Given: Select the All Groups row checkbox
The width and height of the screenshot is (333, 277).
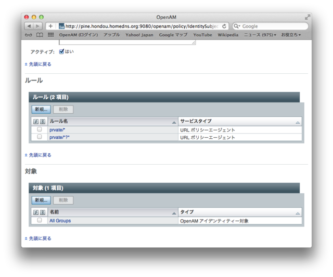Looking at the screenshot, I should (x=40, y=220).
